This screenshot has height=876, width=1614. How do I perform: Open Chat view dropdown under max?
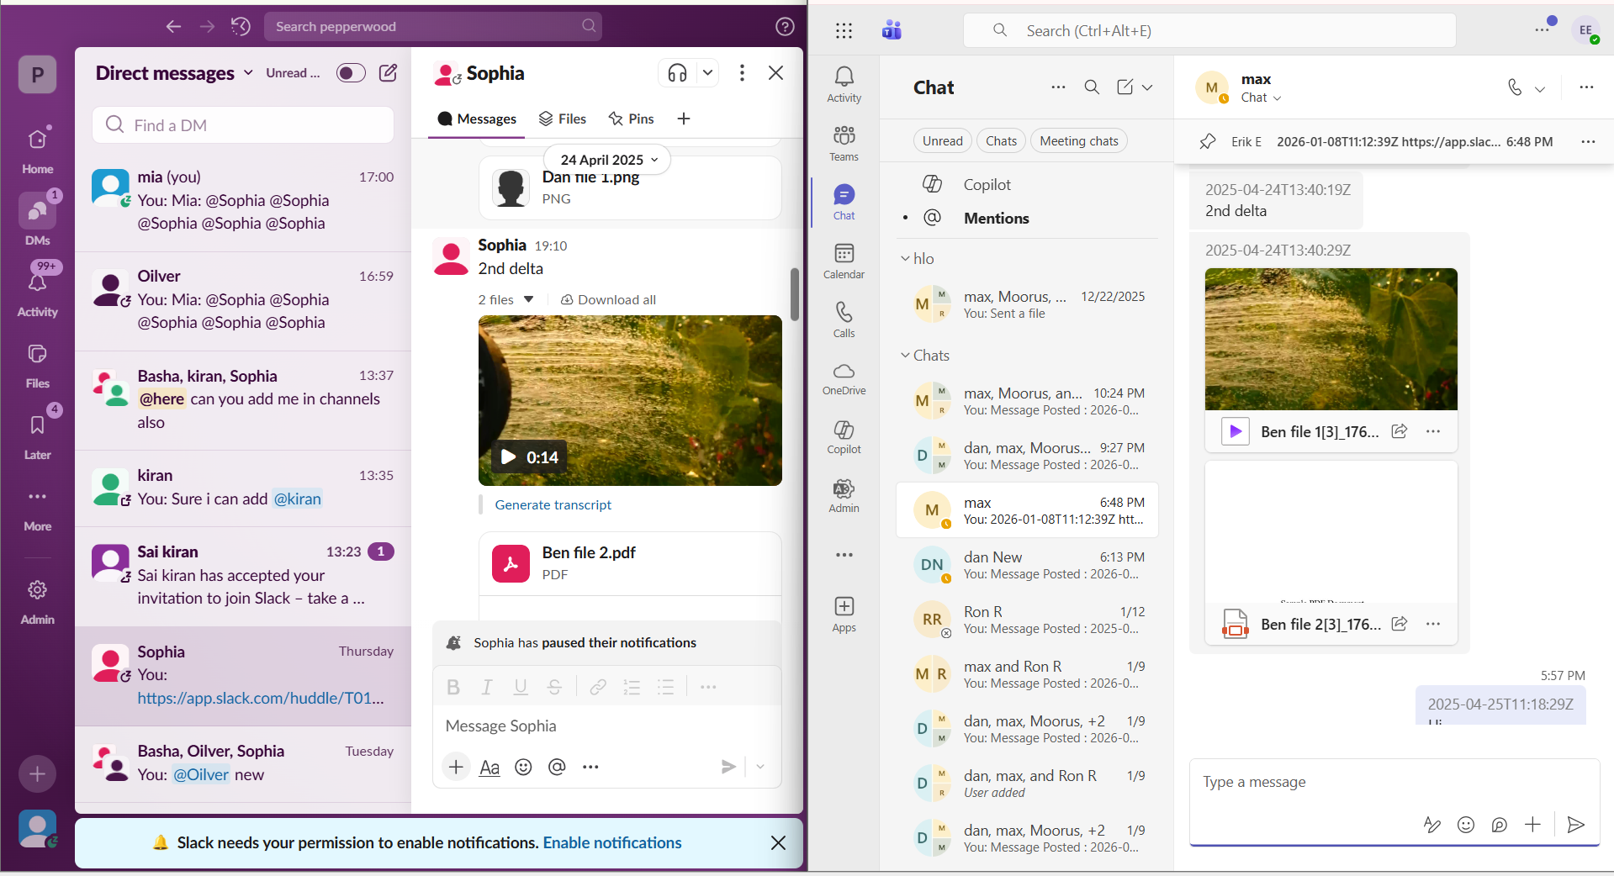[1261, 98]
